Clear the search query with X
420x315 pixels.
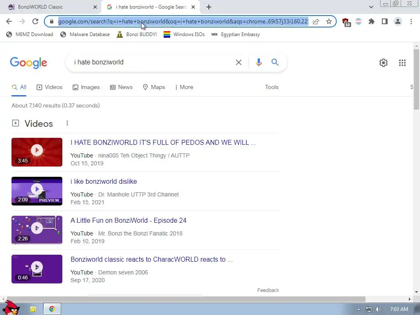[x=238, y=62]
